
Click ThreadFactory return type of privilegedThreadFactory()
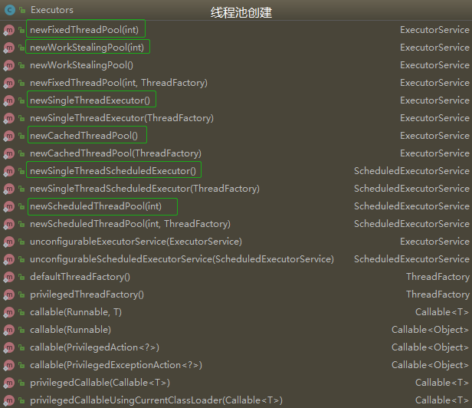(438, 294)
